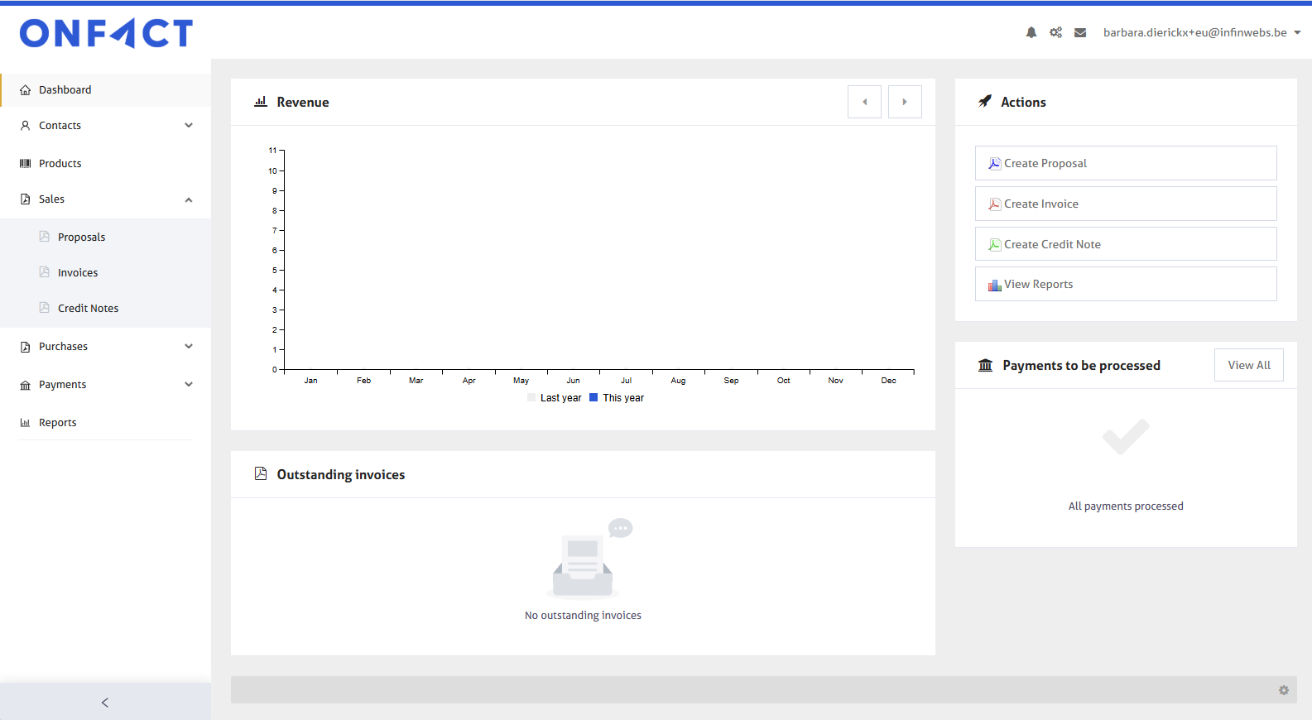Expand the Contacts menu chevron
This screenshot has width=1312, height=720.
click(189, 126)
